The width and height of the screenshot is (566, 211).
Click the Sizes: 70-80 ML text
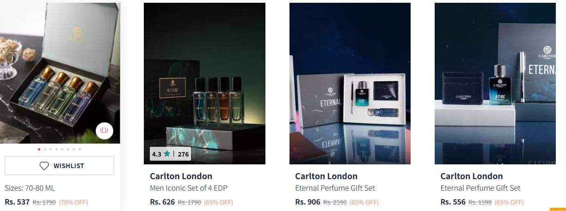30,188
